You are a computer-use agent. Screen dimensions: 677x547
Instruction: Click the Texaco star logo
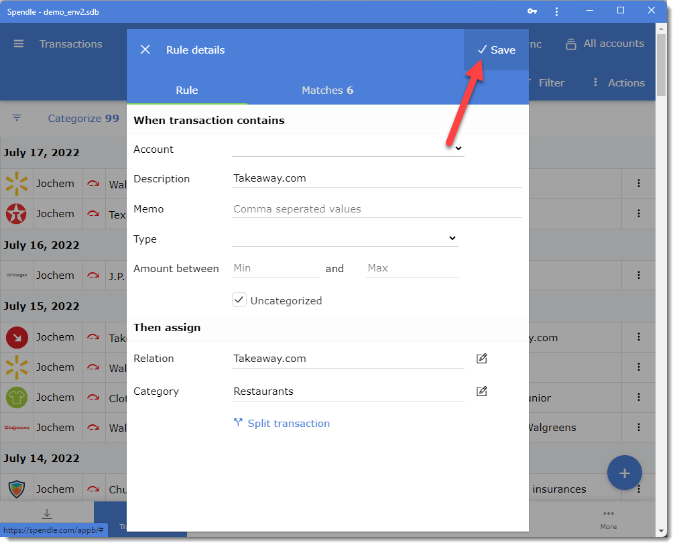16,214
